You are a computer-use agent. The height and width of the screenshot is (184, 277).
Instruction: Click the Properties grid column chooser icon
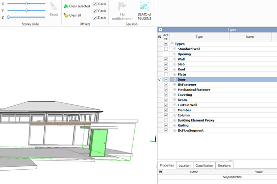coord(160,172)
